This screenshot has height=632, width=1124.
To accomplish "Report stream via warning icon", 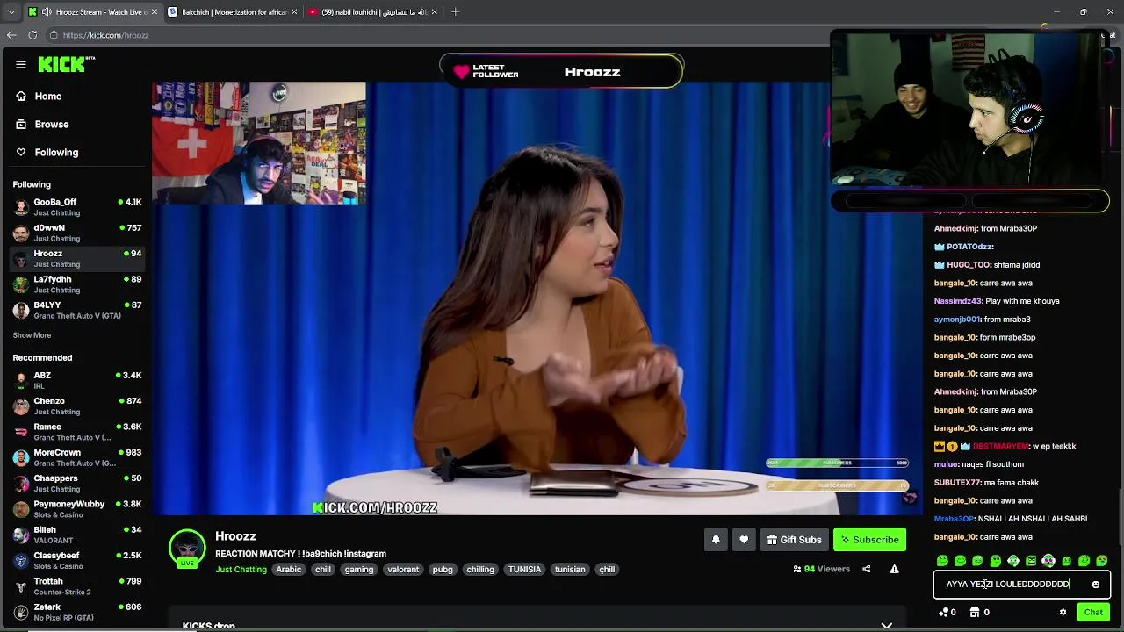I will 894,569.
